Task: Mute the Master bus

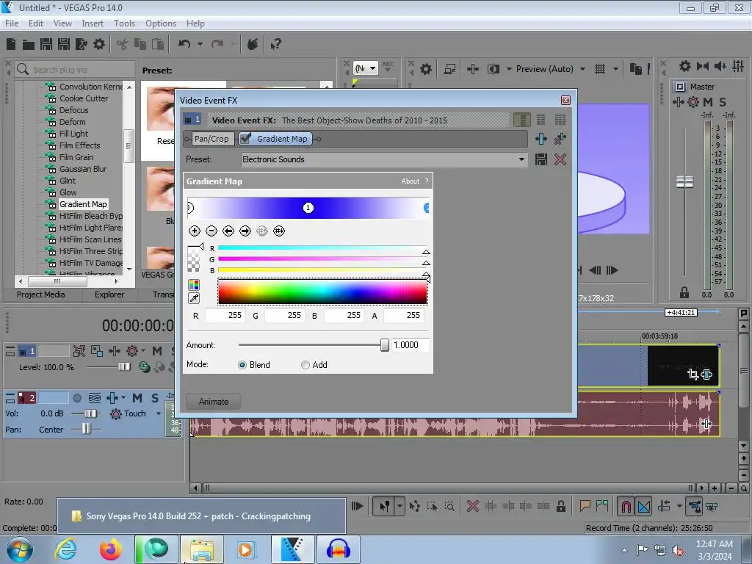Action: 708,101
